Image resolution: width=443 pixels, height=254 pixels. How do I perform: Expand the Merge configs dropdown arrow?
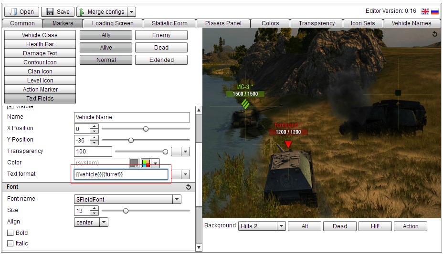[131, 12]
